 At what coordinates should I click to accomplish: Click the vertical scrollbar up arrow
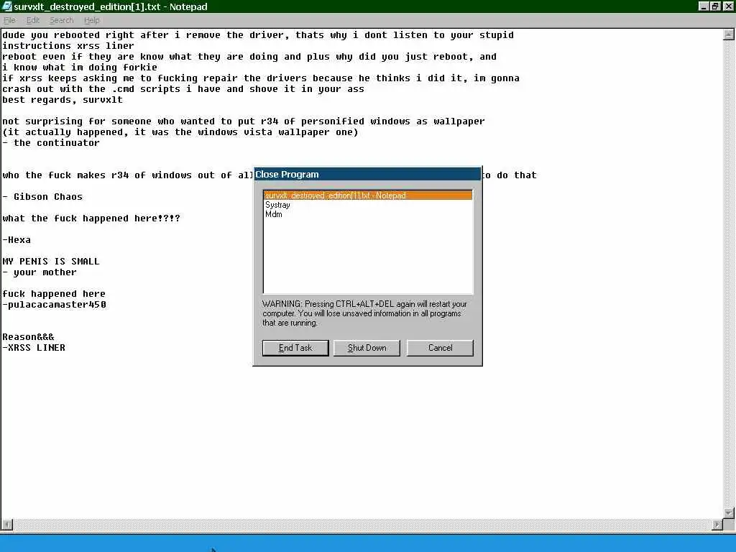[x=729, y=34]
